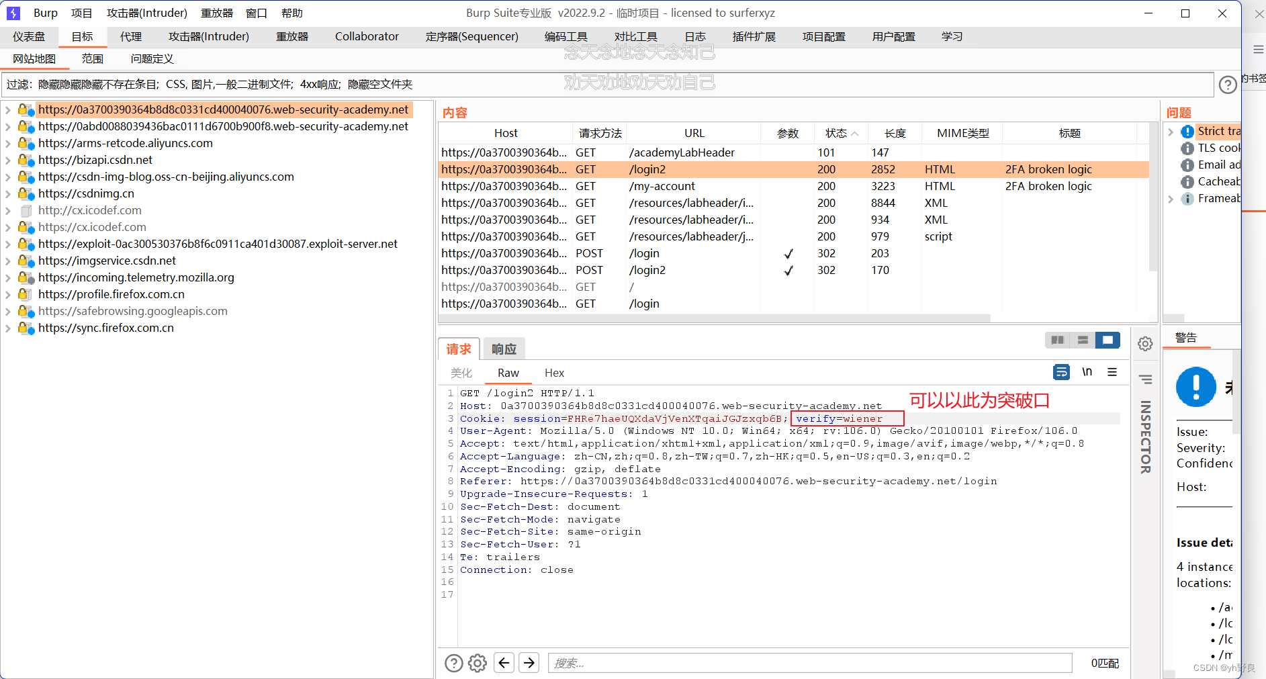Open search help question icon
1266x679 pixels.
pyautogui.click(x=454, y=663)
